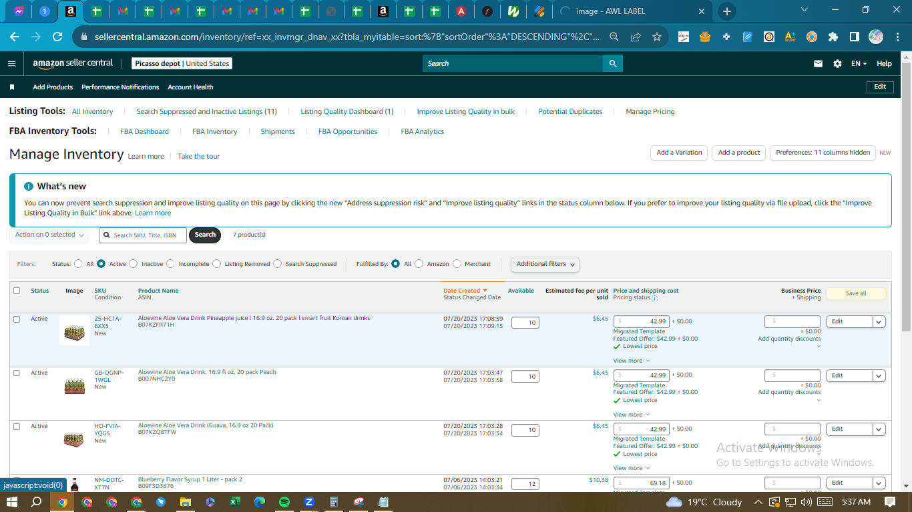The width and height of the screenshot is (912, 512).
Task: Click the Available quantity field for Pineapple juice
Action: click(525, 323)
